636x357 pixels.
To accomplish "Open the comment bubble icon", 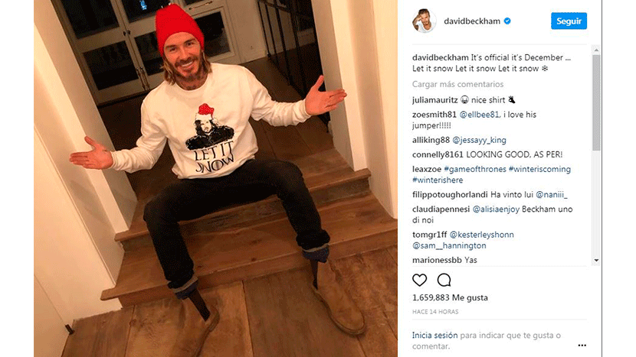I will (x=444, y=280).
